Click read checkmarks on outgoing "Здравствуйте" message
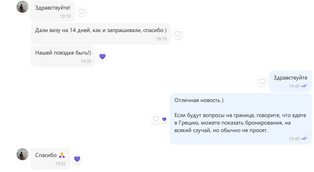Viewport: 314px width, 172px height. (x=304, y=86)
